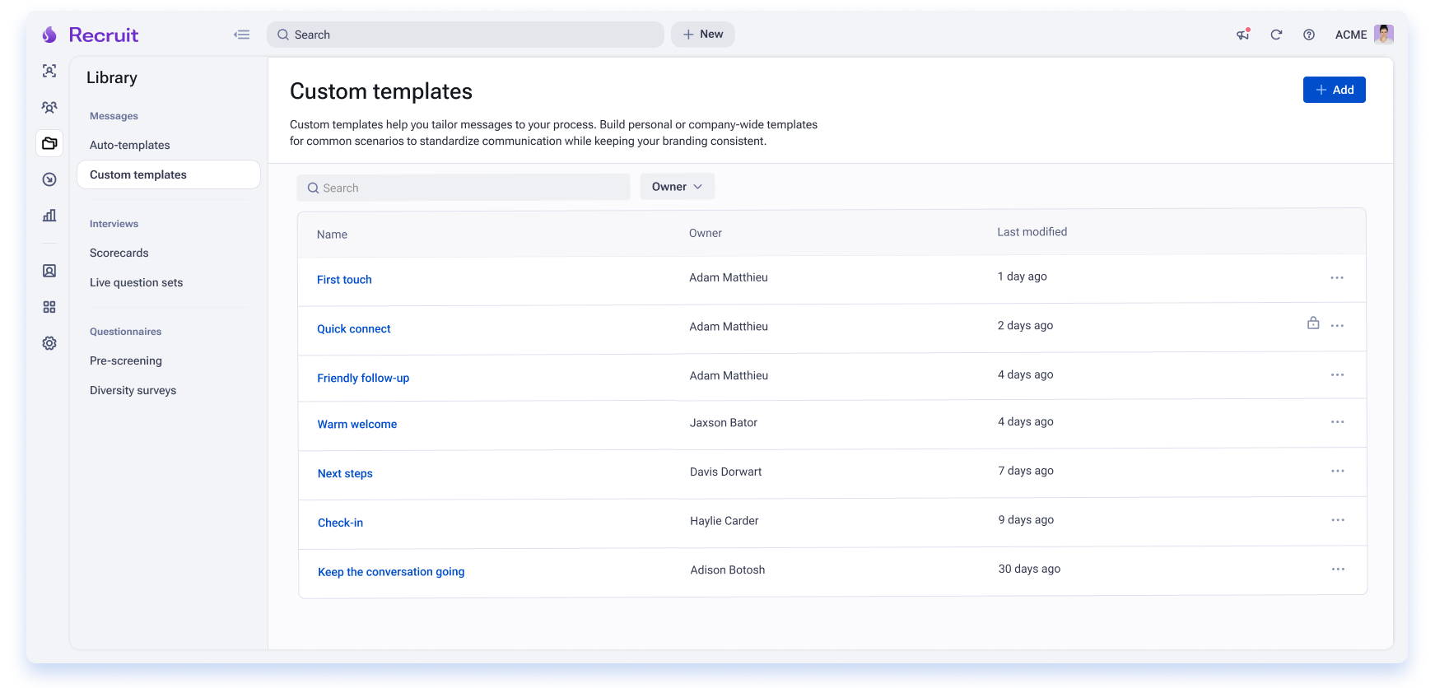
Task: Open the Friendly follow-up template link
Action: 363,378
